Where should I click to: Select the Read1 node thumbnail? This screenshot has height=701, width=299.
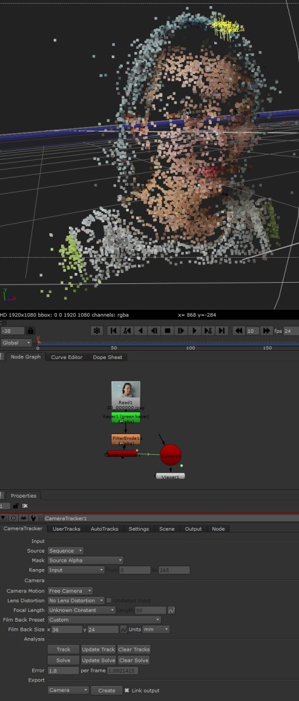pos(126,396)
